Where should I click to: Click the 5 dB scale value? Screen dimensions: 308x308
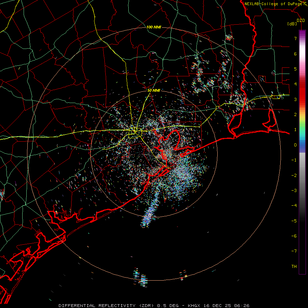click(x=295, y=69)
